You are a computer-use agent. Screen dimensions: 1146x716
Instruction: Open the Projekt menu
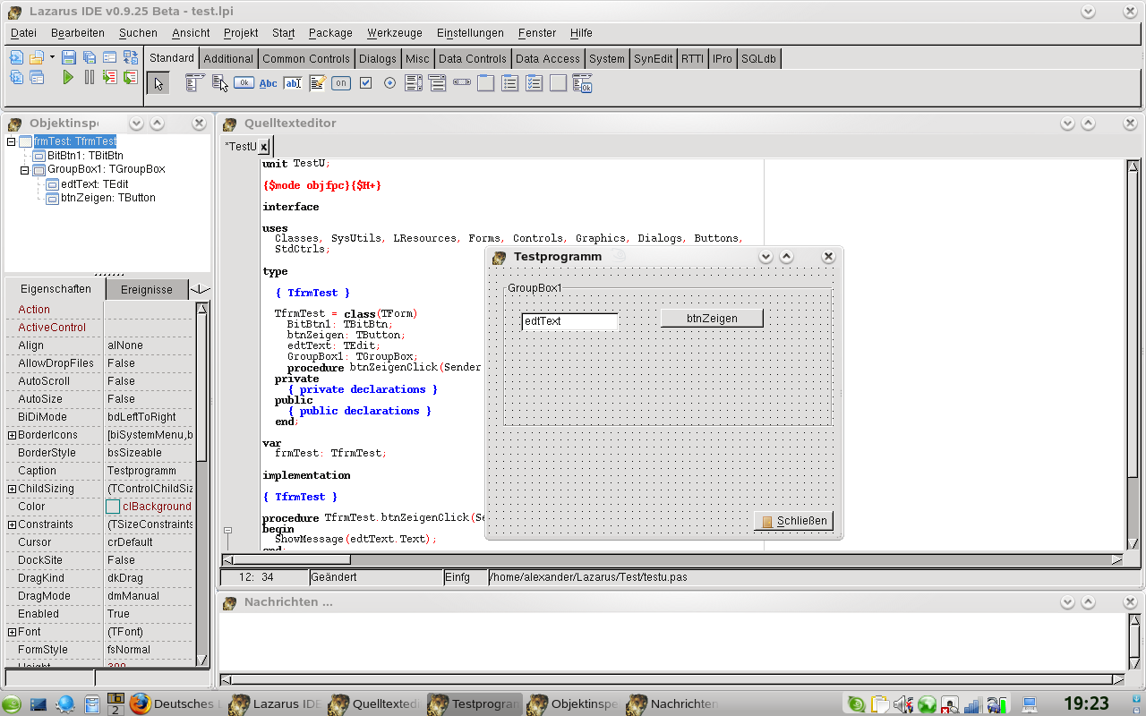(x=241, y=33)
